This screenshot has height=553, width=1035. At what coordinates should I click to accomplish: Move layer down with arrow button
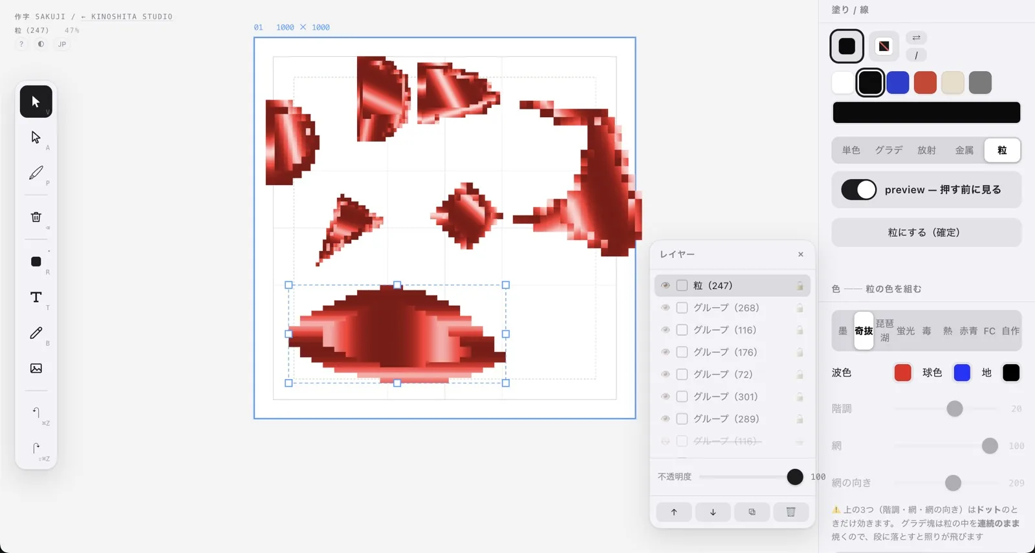tap(713, 512)
